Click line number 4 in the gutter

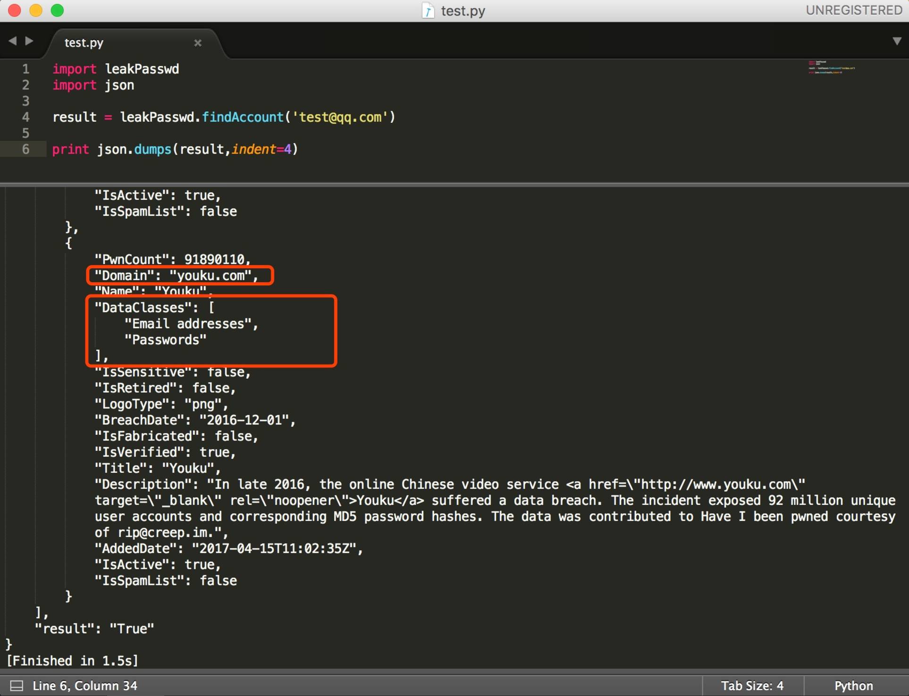click(x=25, y=117)
